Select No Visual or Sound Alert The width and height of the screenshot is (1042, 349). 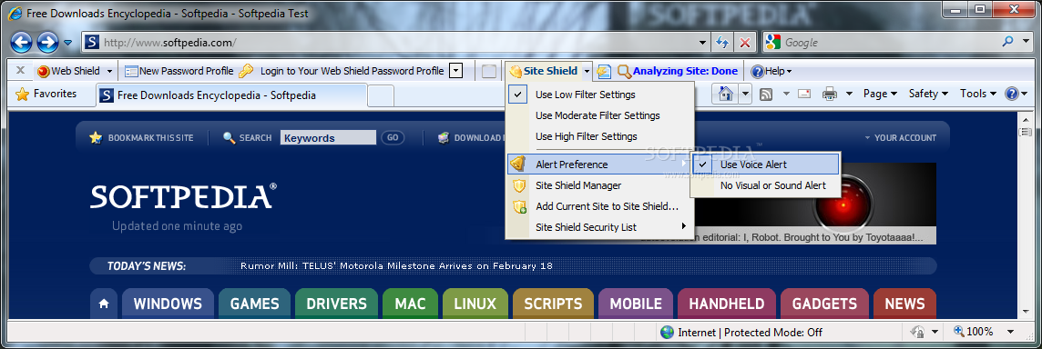765,185
